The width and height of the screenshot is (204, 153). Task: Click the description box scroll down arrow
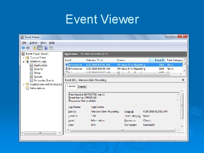178,100
